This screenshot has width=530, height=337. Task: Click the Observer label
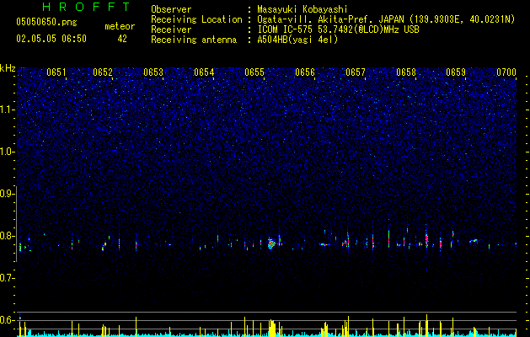tap(171, 9)
